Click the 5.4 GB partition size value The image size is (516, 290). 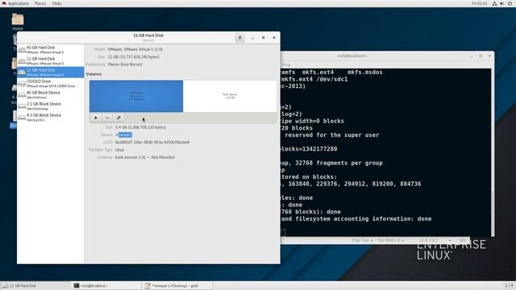tap(140, 127)
